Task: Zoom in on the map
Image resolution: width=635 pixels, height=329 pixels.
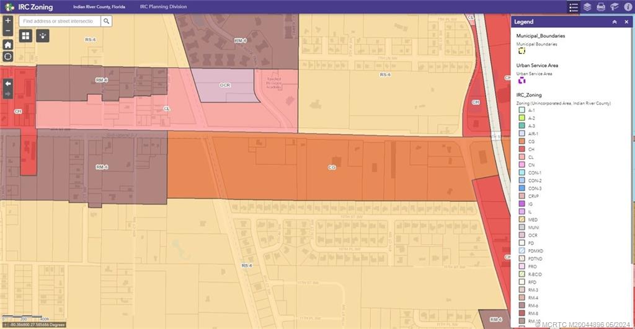Action: coord(7,20)
